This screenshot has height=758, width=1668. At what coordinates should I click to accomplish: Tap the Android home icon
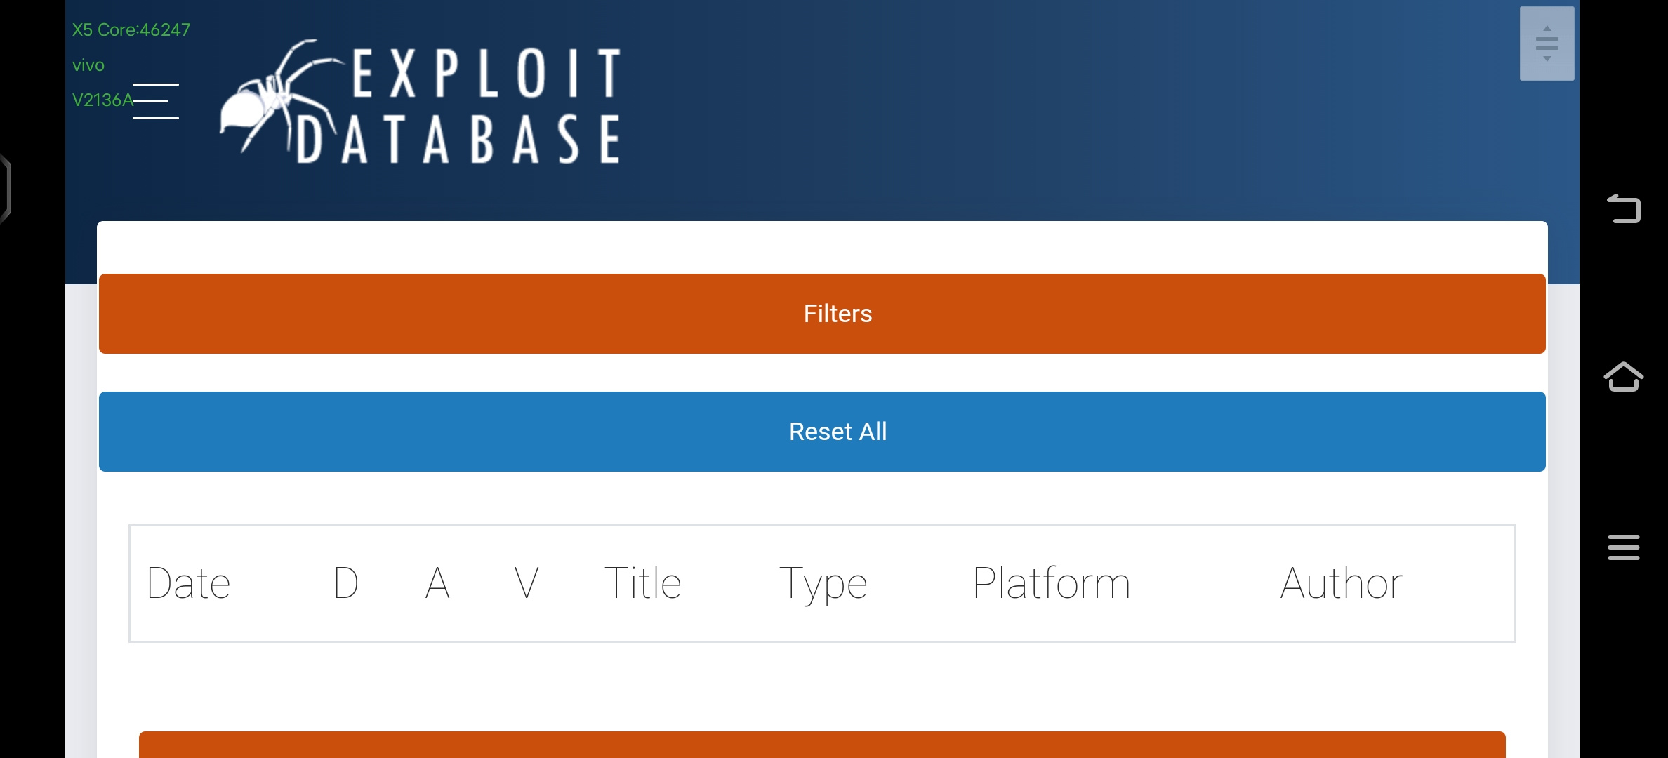(1623, 377)
